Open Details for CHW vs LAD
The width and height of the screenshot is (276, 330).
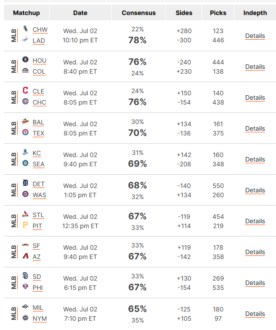point(255,36)
